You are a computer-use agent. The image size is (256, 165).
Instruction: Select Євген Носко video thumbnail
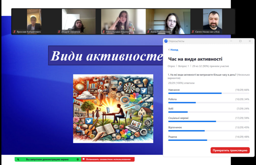(212, 21)
